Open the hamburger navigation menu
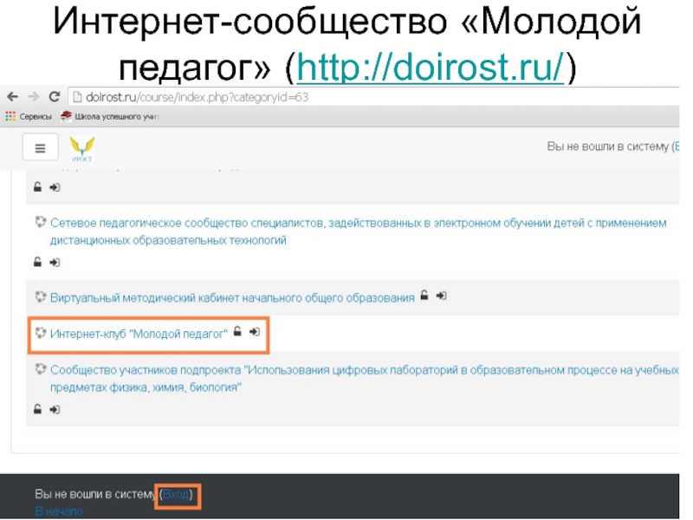 coord(39,148)
